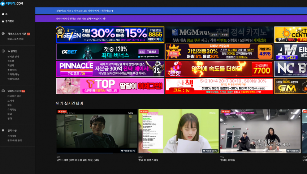Screen dimensions: 307x174
Task: Open 종합/보도 category
Action: [x=12, y=70]
